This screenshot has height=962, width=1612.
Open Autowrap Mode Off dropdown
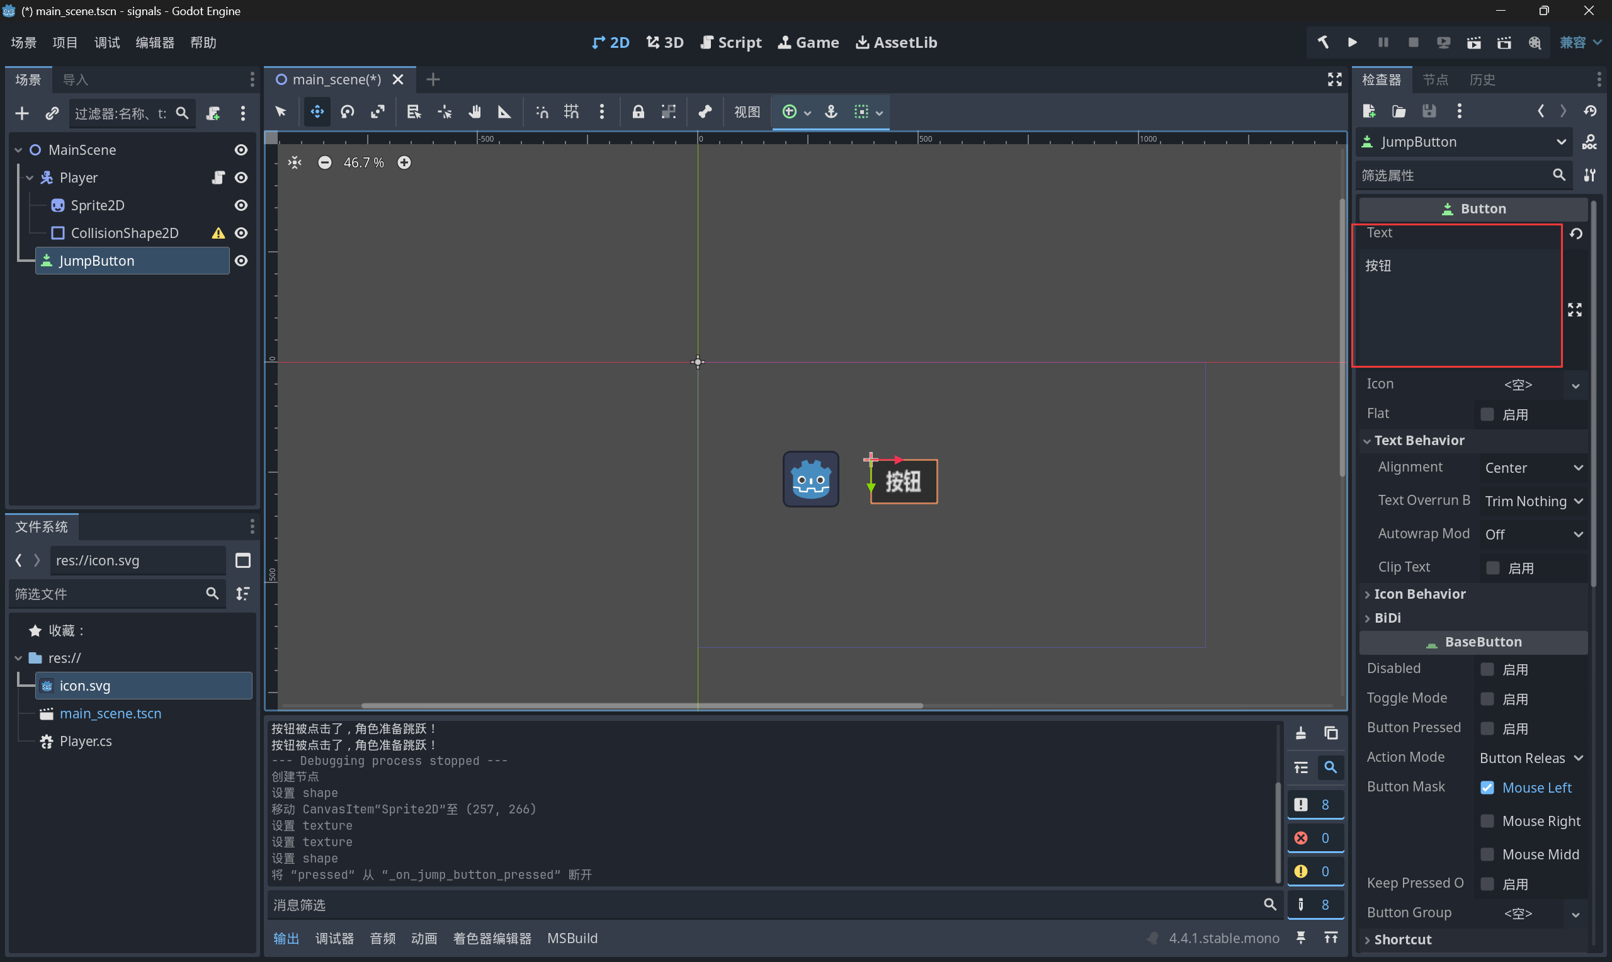pos(1532,535)
